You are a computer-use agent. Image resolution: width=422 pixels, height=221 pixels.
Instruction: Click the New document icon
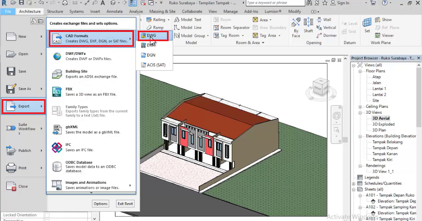[11, 36]
